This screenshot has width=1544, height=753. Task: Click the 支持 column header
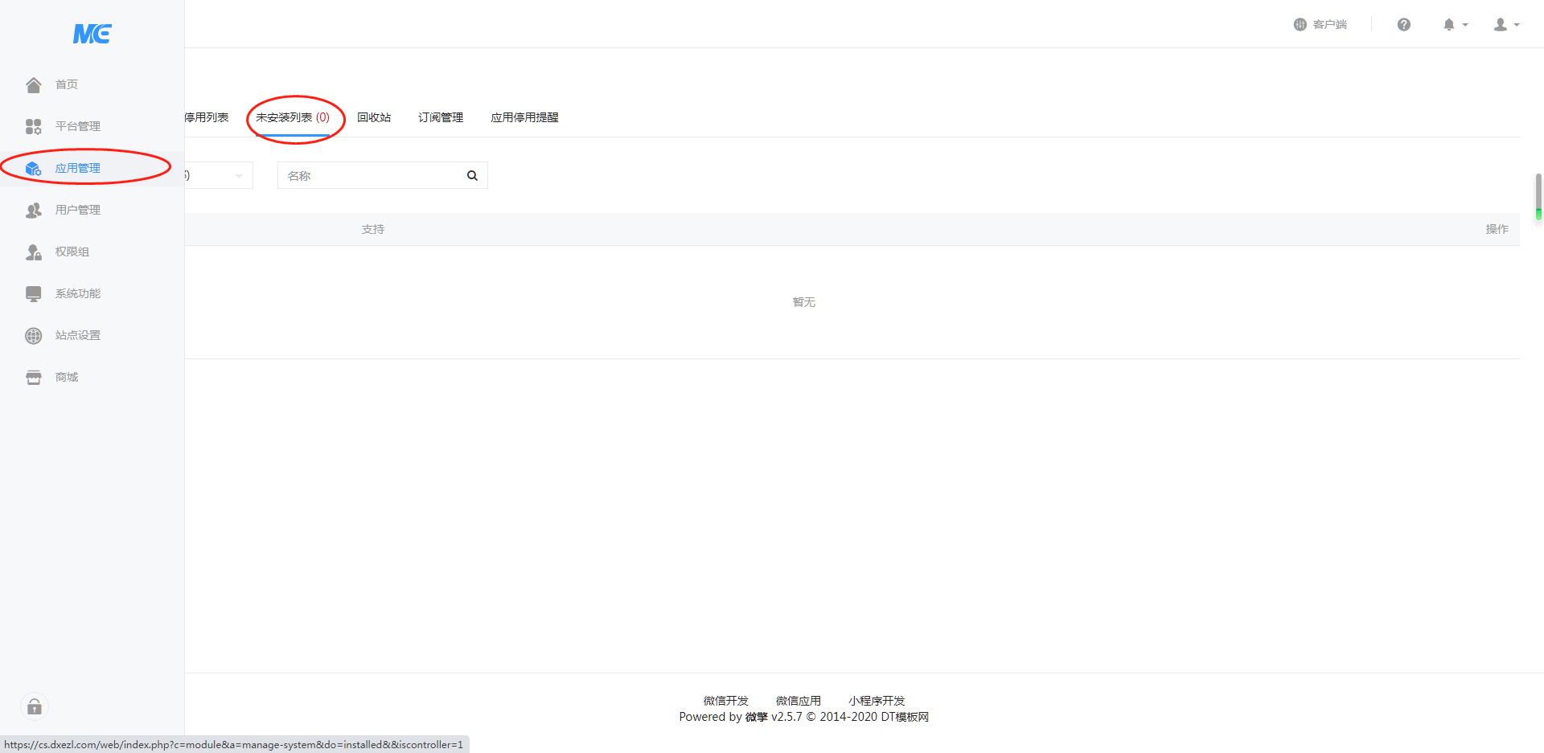[x=372, y=229]
